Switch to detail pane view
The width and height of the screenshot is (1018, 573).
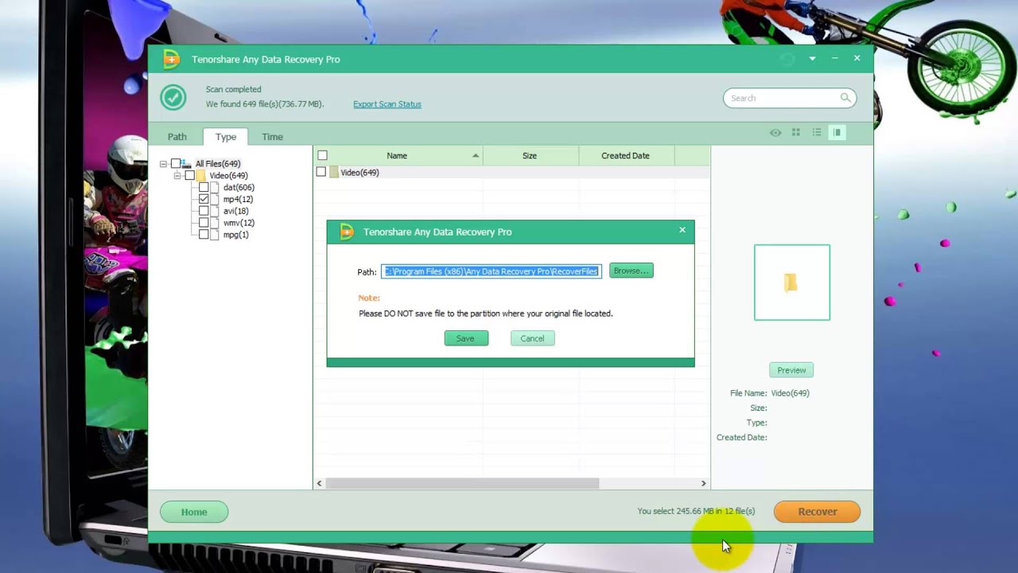tap(837, 133)
